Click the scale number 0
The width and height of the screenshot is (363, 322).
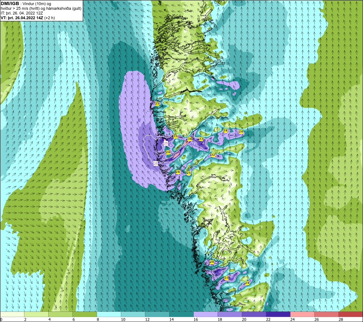point(1,319)
